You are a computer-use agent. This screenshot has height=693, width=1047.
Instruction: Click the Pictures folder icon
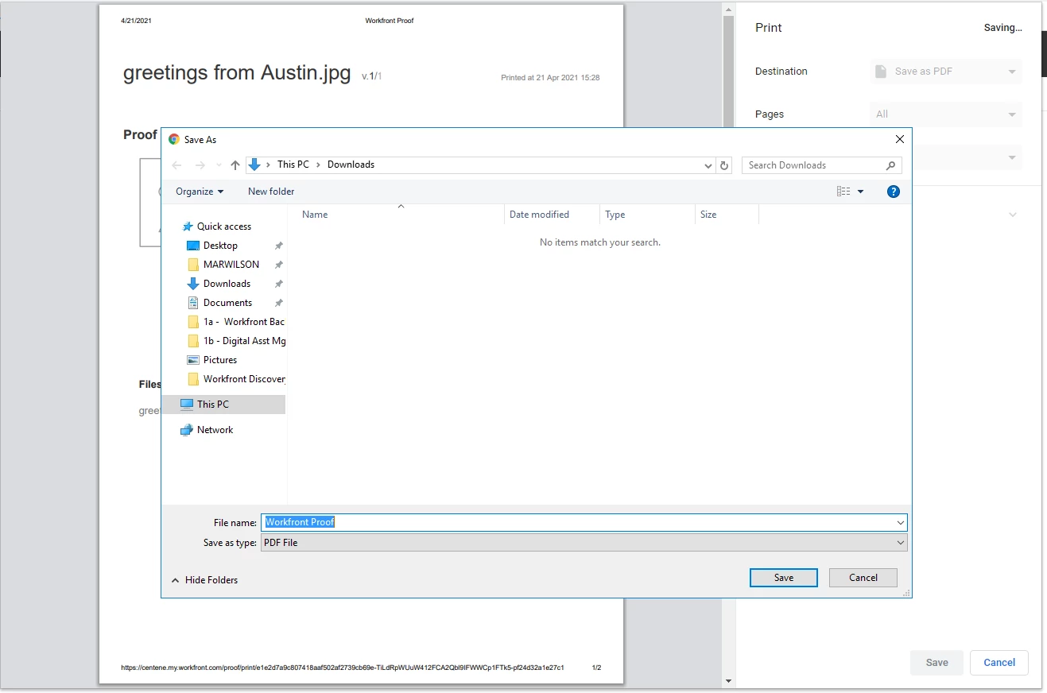point(193,360)
